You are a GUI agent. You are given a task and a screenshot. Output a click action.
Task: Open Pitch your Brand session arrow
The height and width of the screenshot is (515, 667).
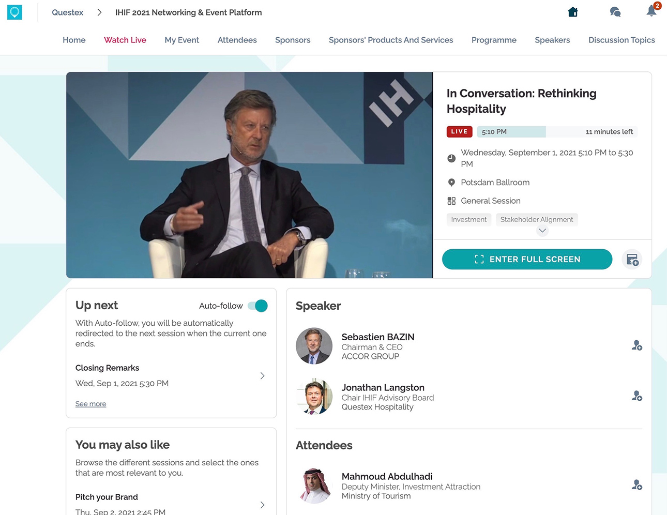coord(262,505)
